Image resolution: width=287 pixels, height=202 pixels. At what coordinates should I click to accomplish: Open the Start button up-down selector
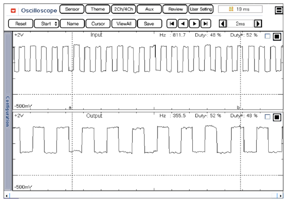(56, 24)
